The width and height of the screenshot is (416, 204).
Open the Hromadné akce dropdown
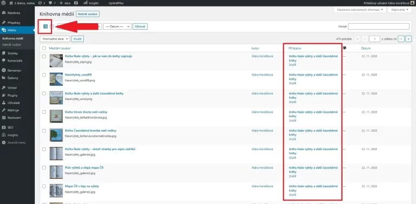tap(55, 39)
